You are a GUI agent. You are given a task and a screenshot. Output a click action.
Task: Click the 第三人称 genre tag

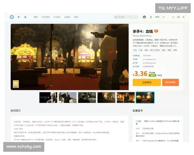(x=155, y=50)
